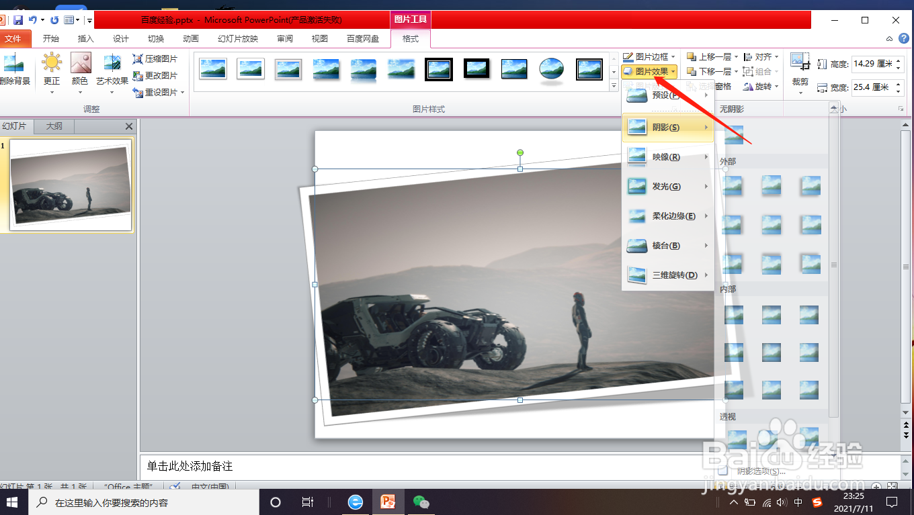The width and height of the screenshot is (914, 515).
Task: Apply the Thick Matte Black picture style
Action: pos(476,68)
